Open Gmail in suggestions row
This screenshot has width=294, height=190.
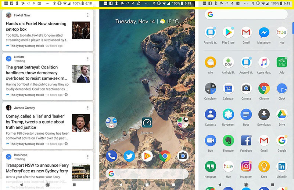(x=246, y=33)
